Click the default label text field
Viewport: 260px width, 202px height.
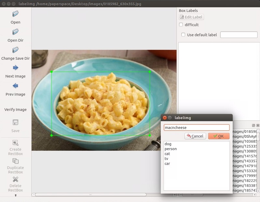click(239, 35)
